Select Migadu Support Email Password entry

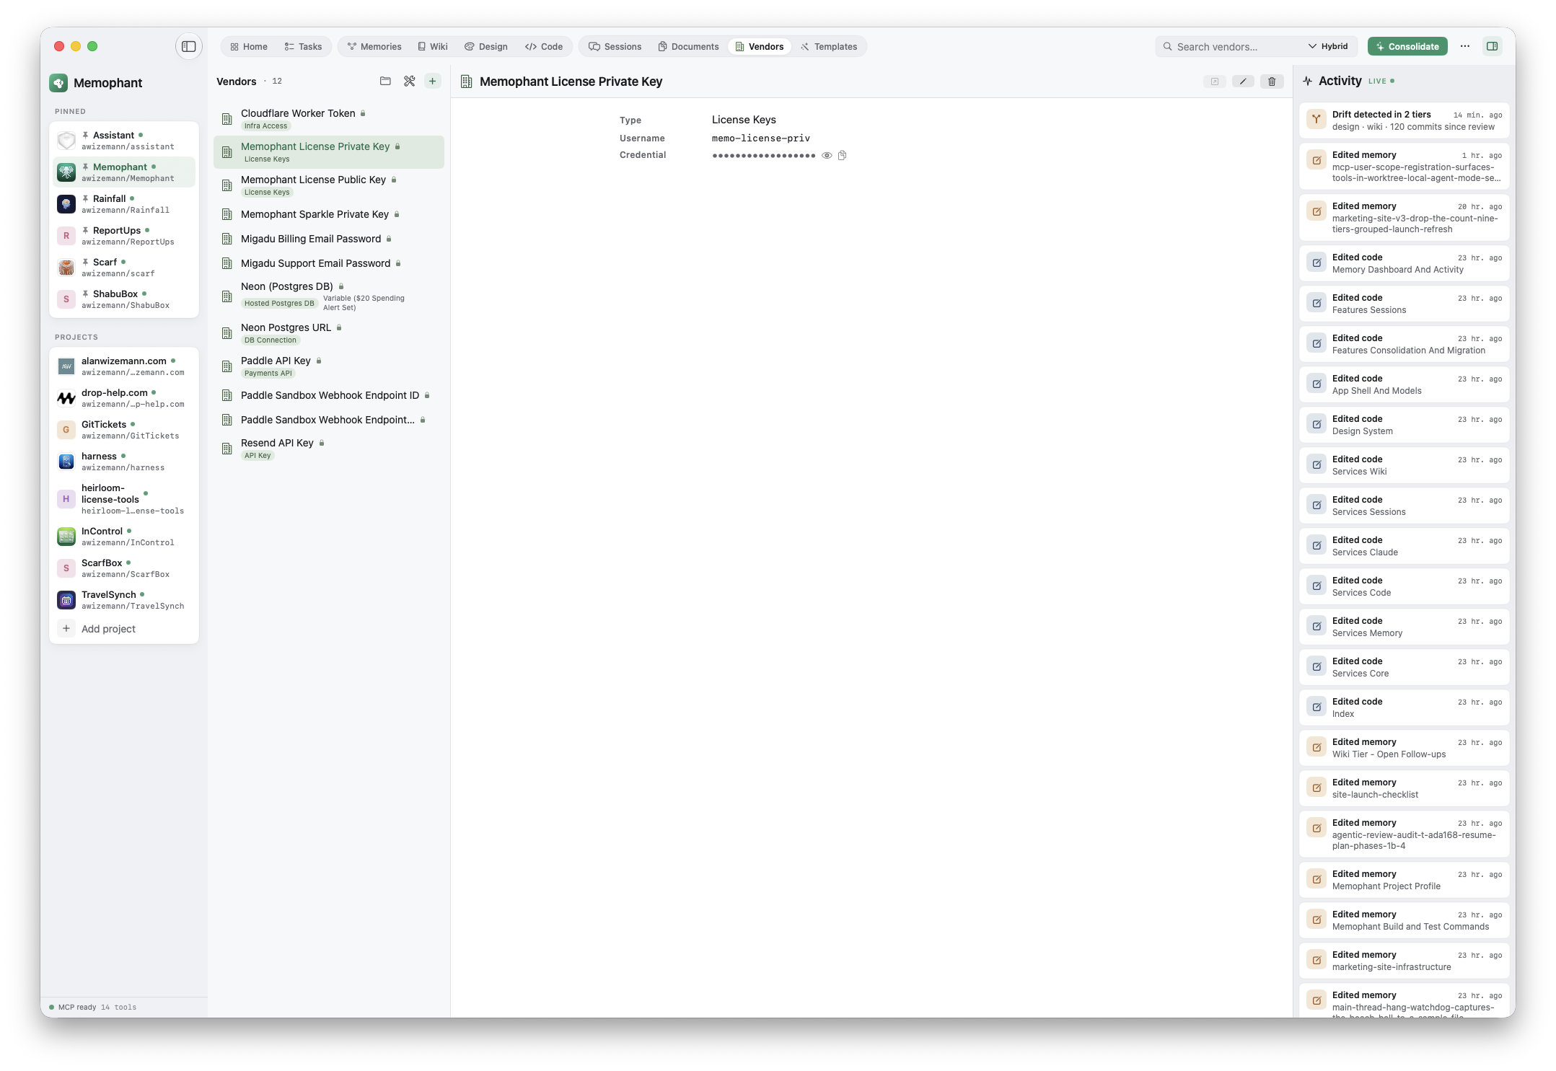pyautogui.click(x=329, y=263)
